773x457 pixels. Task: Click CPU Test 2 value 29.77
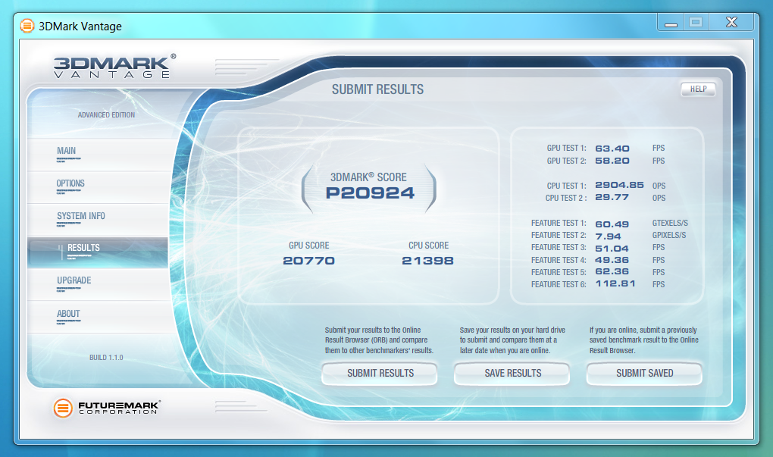click(612, 197)
